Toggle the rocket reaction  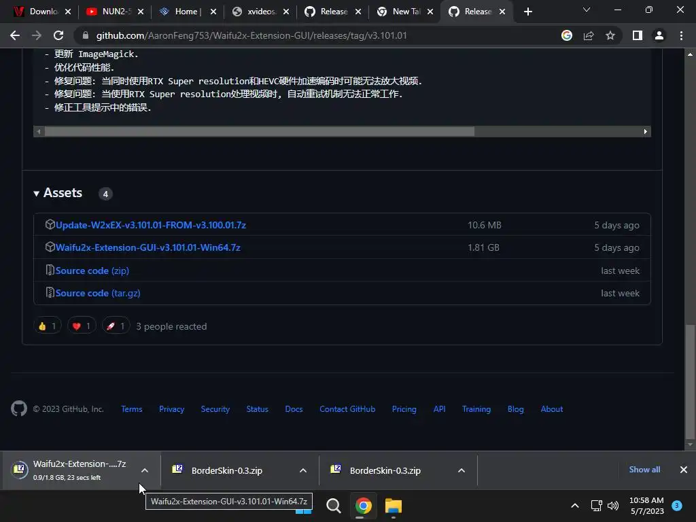click(116, 326)
